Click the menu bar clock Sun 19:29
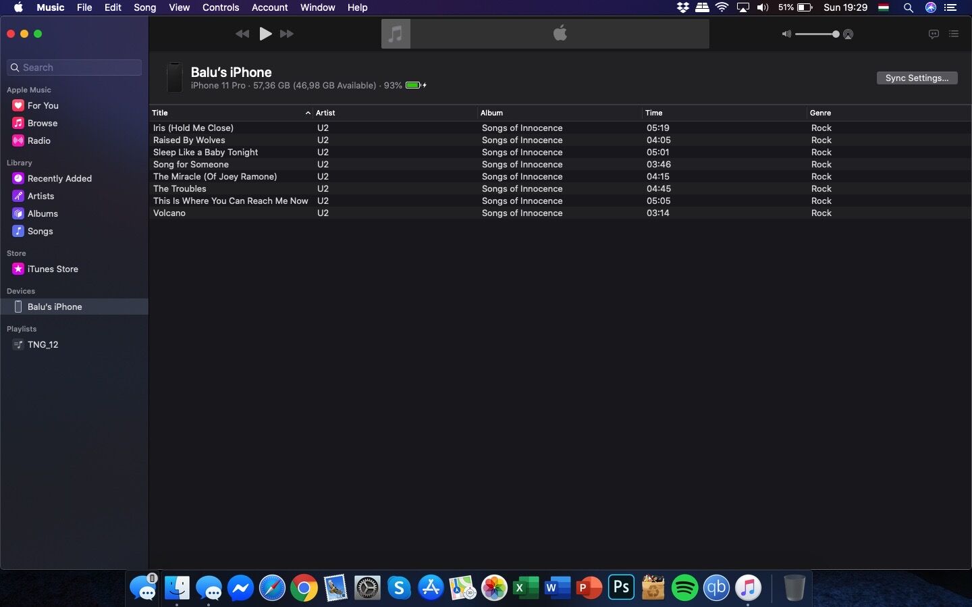The width and height of the screenshot is (972, 607). pos(845,7)
